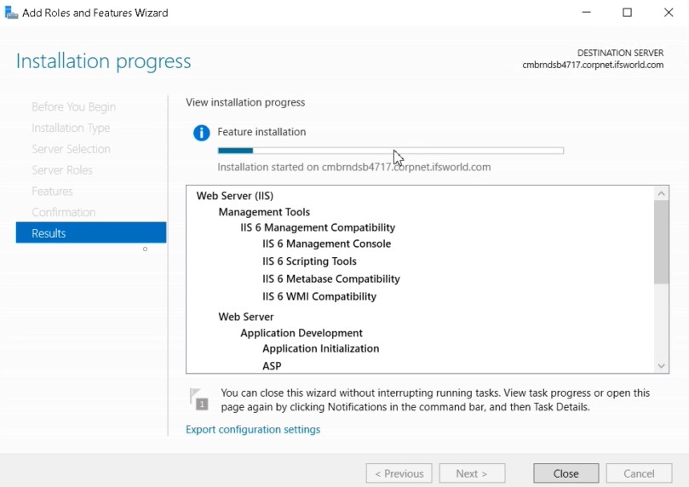
Task: Open Export configuration settings link
Action: pos(253,429)
